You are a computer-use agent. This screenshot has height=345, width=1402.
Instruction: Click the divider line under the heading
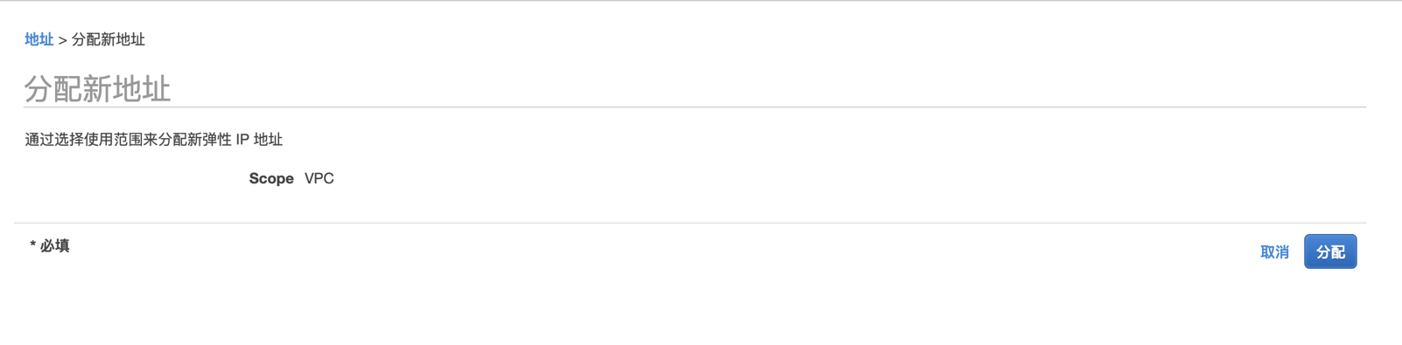point(695,107)
